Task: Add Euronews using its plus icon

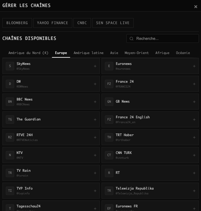Action: coord(194,66)
